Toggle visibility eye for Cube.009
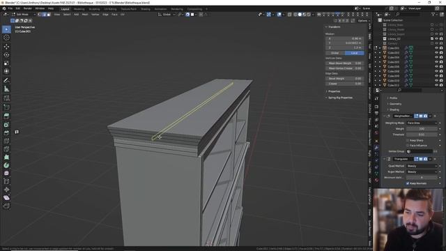The width and height of the screenshot is (446, 251). (436, 76)
